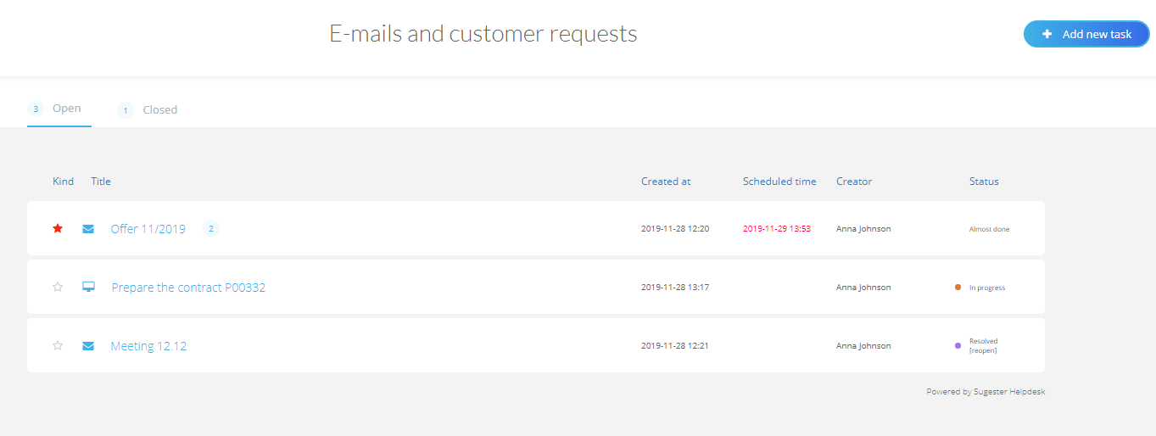Click the envelope icon beside Offer 11/2019
The image size is (1156, 436).
(x=88, y=229)
